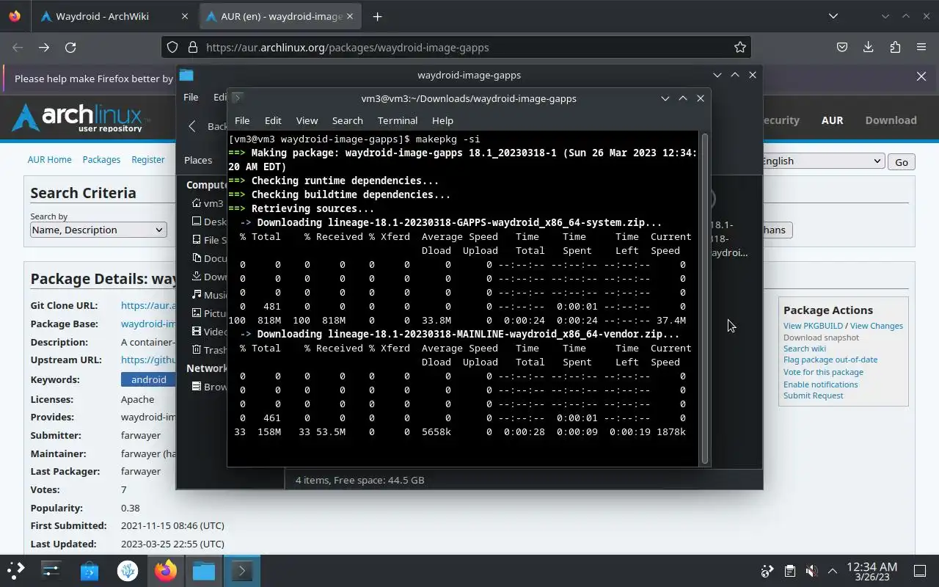
Task: Click the Show Desktop button in panel
Action: (920, 571)
